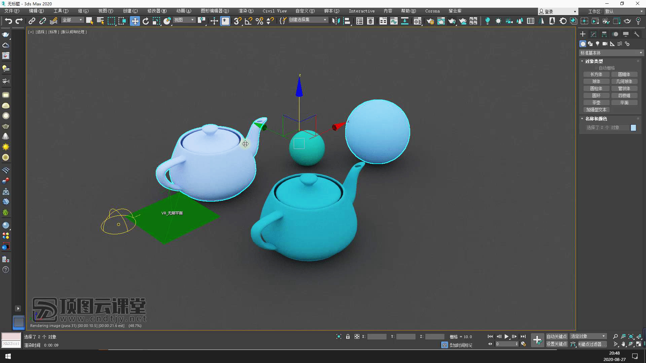Toggle the selection lock icon
Screen dimensions: 646x363
348,336
